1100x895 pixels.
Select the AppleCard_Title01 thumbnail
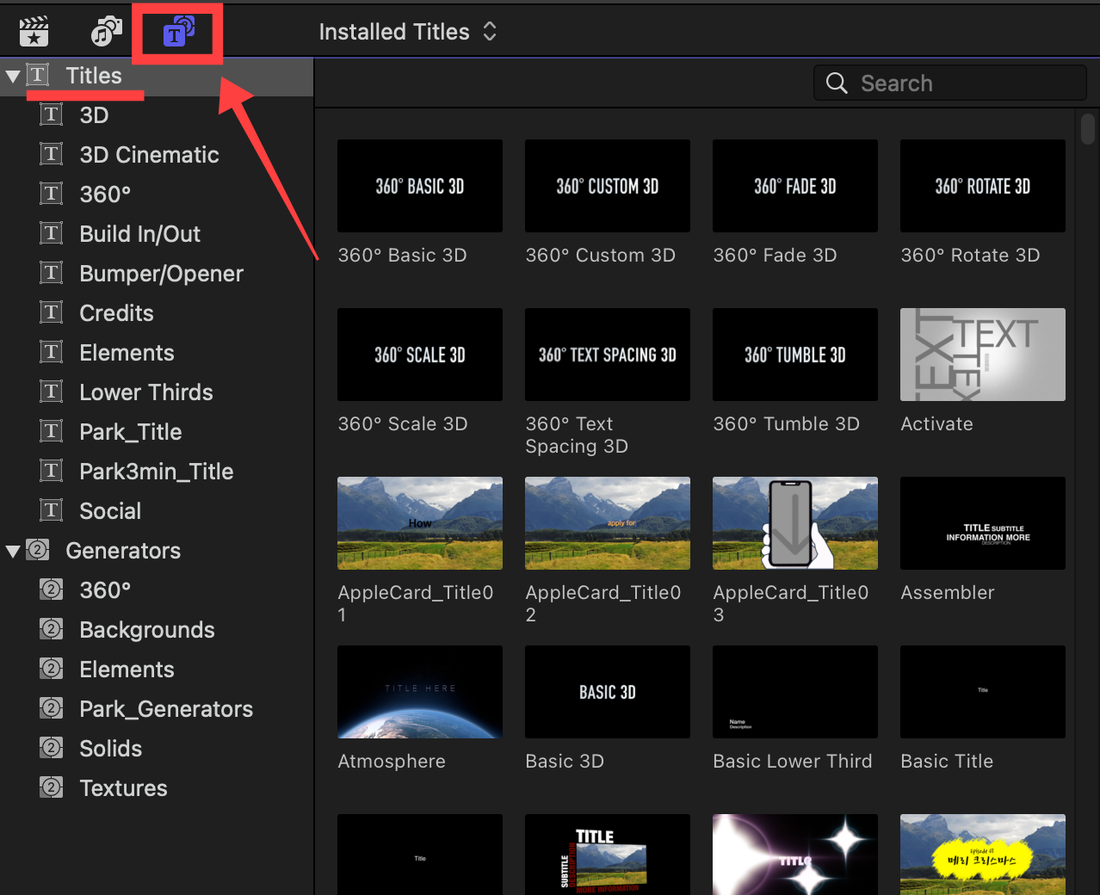(420, 523)
